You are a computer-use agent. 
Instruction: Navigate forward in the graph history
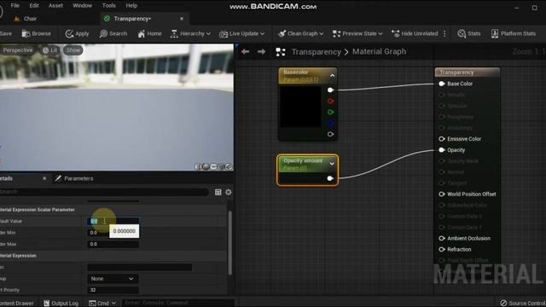click(x=261, y=52)
